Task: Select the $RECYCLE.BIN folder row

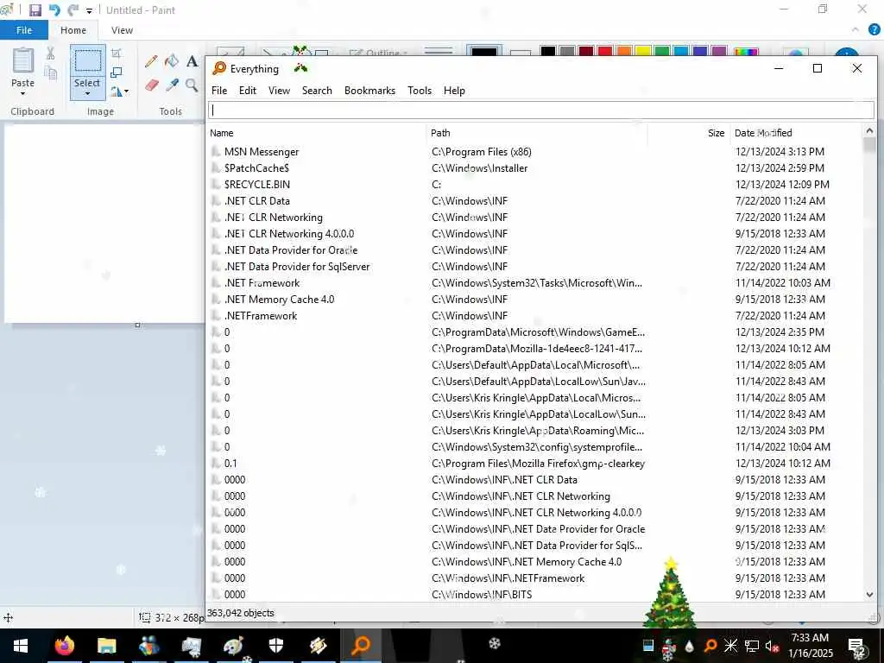Action: click(x=534, y=185)
